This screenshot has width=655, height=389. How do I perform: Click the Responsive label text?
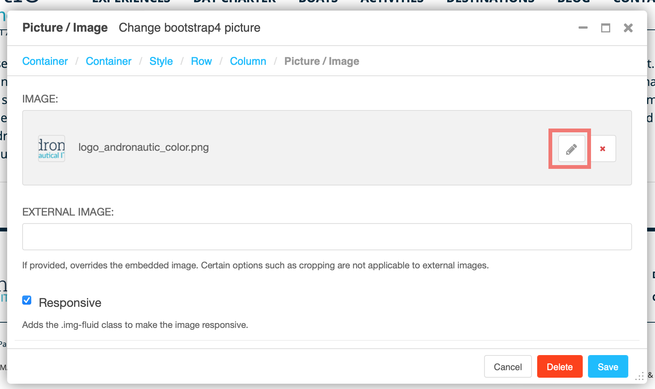point(70,303)
